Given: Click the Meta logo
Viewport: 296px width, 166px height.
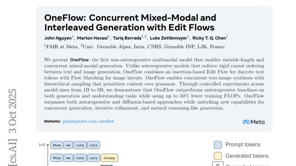Looking at the screenshot, I should (254, 122).
